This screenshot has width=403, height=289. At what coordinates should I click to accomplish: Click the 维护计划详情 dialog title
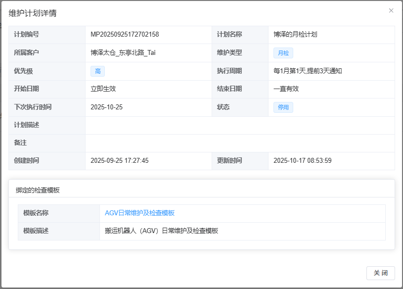[x=33, y=13]
